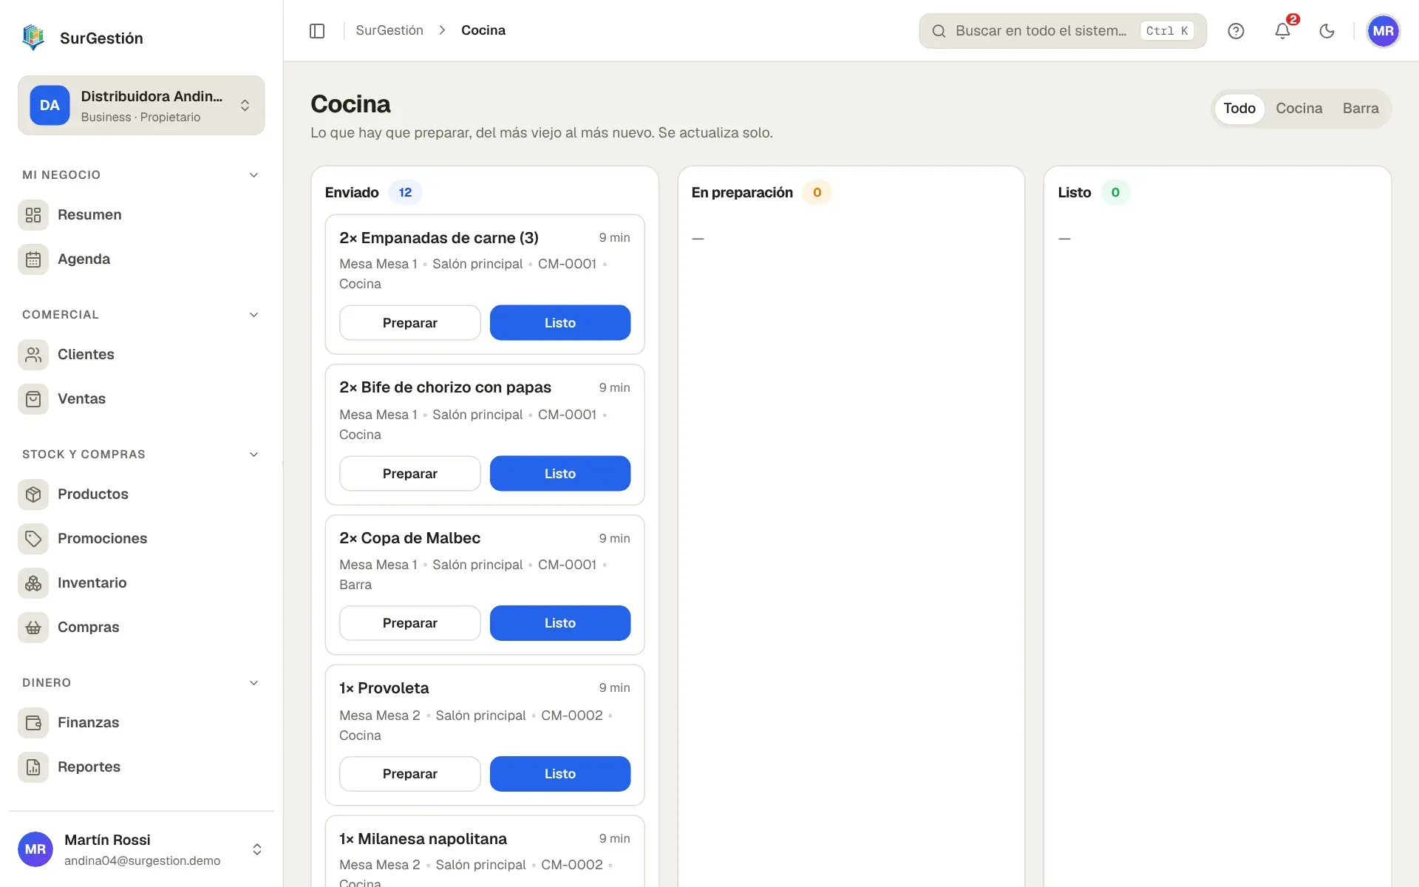The width and height of the screenshot is (1419, 887).
Task: Toggle the sidebar panel icon
Action: click(317, 30)
